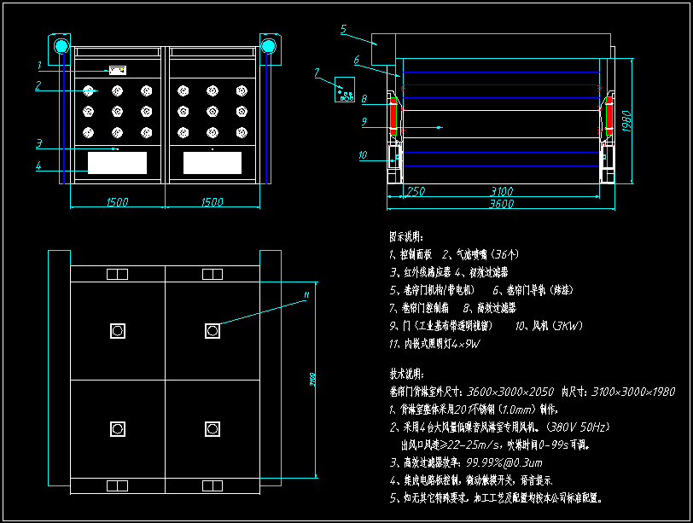The width and height of the screenshot is (693, 523).
Task: Select callout number 11 in plan view
Action: (x=306, y=296)
